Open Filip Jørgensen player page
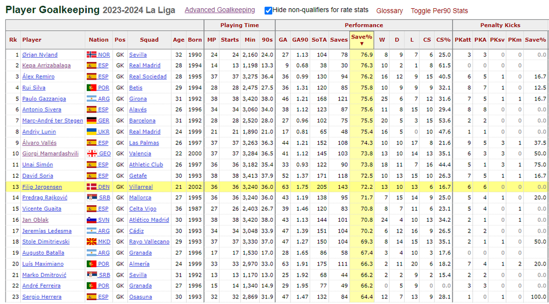Viewport: 549px width, 304px height. click(42, 187)
